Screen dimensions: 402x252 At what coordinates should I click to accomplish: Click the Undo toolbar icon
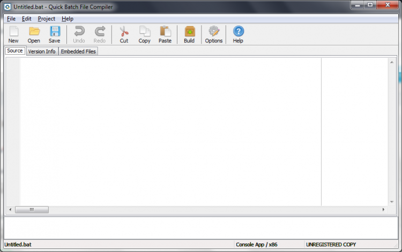pos(79,35)
